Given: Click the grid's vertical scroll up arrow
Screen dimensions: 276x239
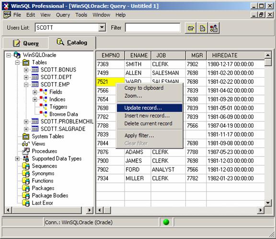Looking at the screenshot, I should click(268, 55).
